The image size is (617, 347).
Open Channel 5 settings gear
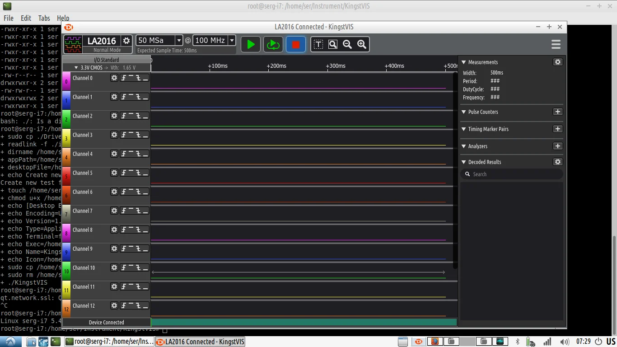(x=114, y=173)
